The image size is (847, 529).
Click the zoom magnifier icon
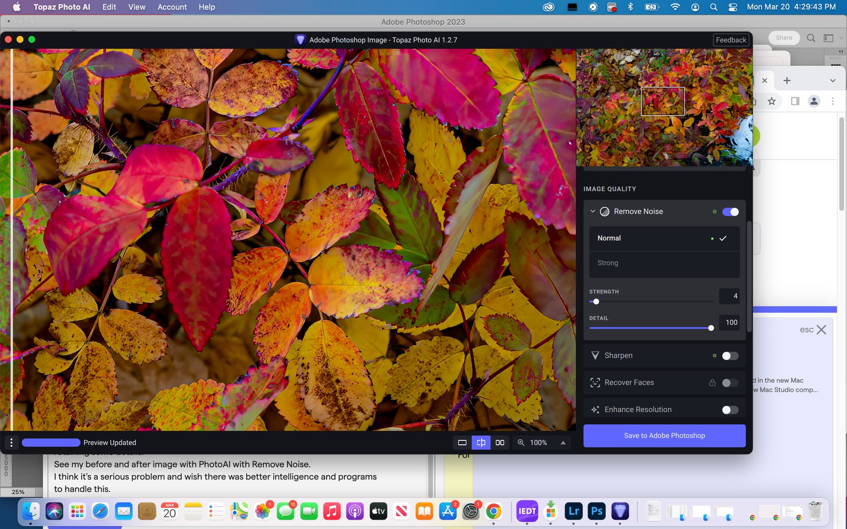point(521,443)
